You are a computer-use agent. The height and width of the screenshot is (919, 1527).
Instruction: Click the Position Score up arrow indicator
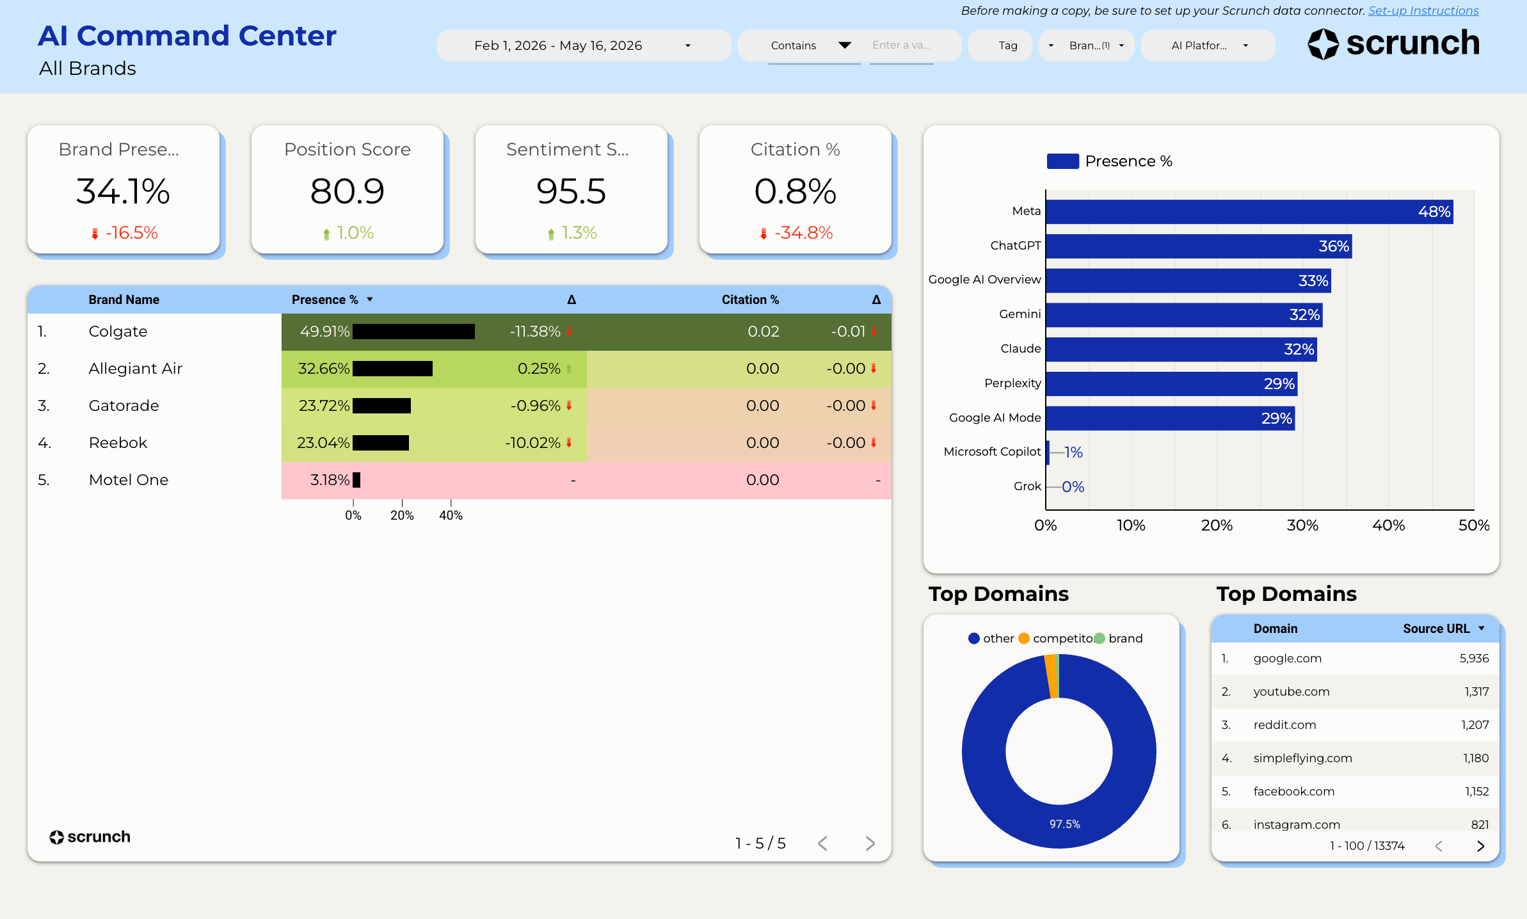tap(326, 234)
